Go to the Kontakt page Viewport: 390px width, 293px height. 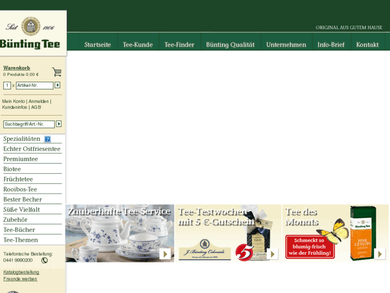tap(367, 45)
